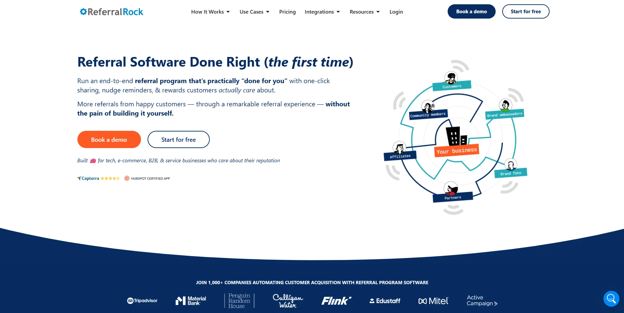Click the hero Start for free button

point(179,139)
